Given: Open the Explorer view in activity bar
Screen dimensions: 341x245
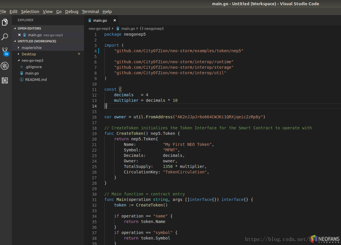Looking at the screenshot, I should point(5,22).
